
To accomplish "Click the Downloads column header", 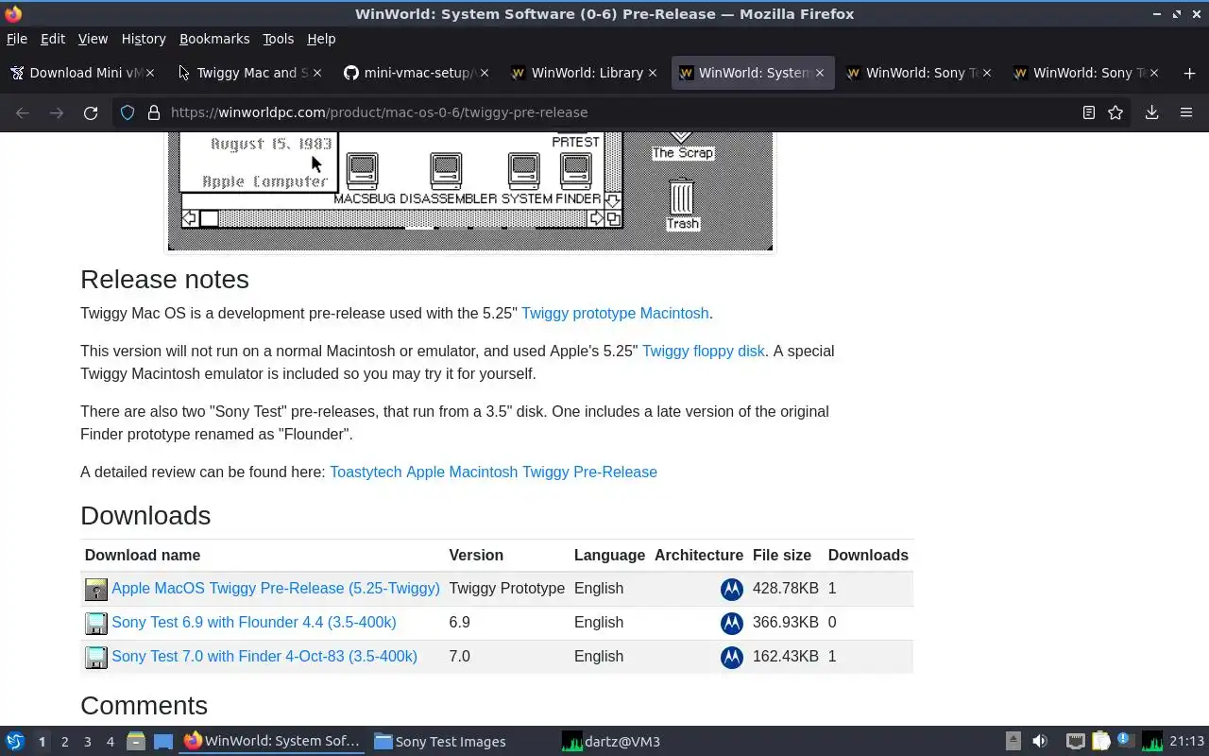I will point(868,555).
